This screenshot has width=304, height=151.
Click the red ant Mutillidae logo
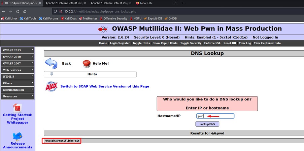(x=103, y=29)
